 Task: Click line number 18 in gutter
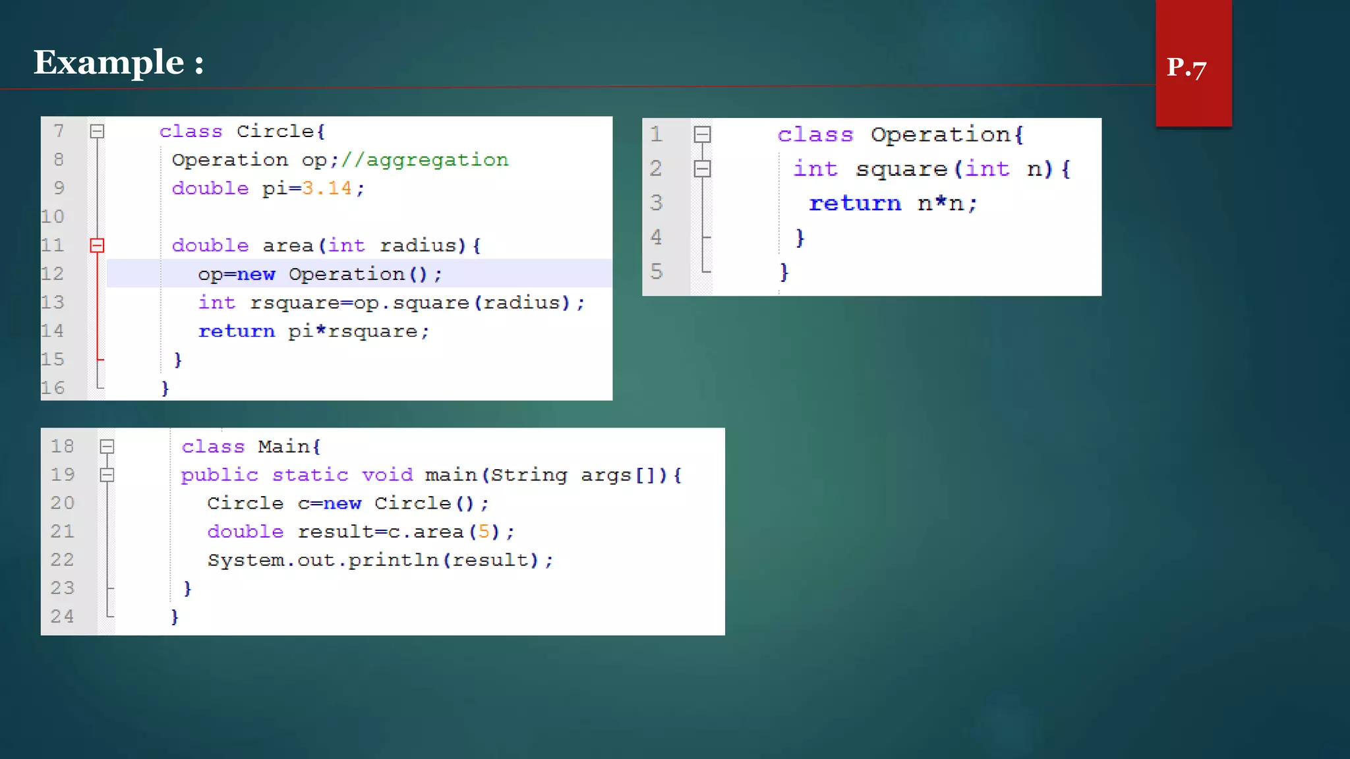tap(63, 447)
